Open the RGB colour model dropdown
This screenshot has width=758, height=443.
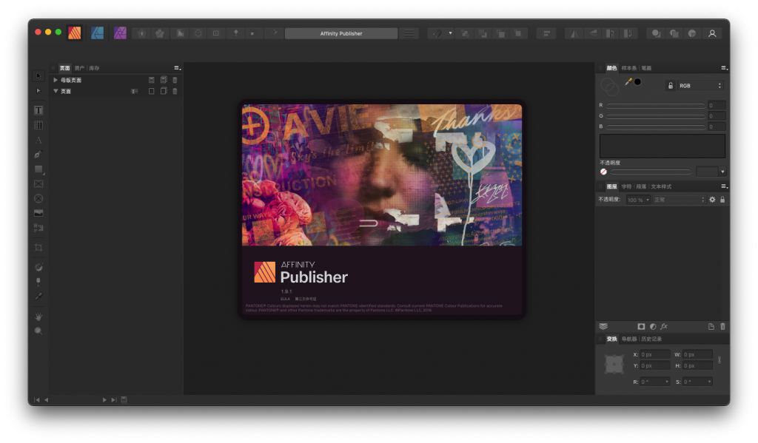[x=700, y=86]
